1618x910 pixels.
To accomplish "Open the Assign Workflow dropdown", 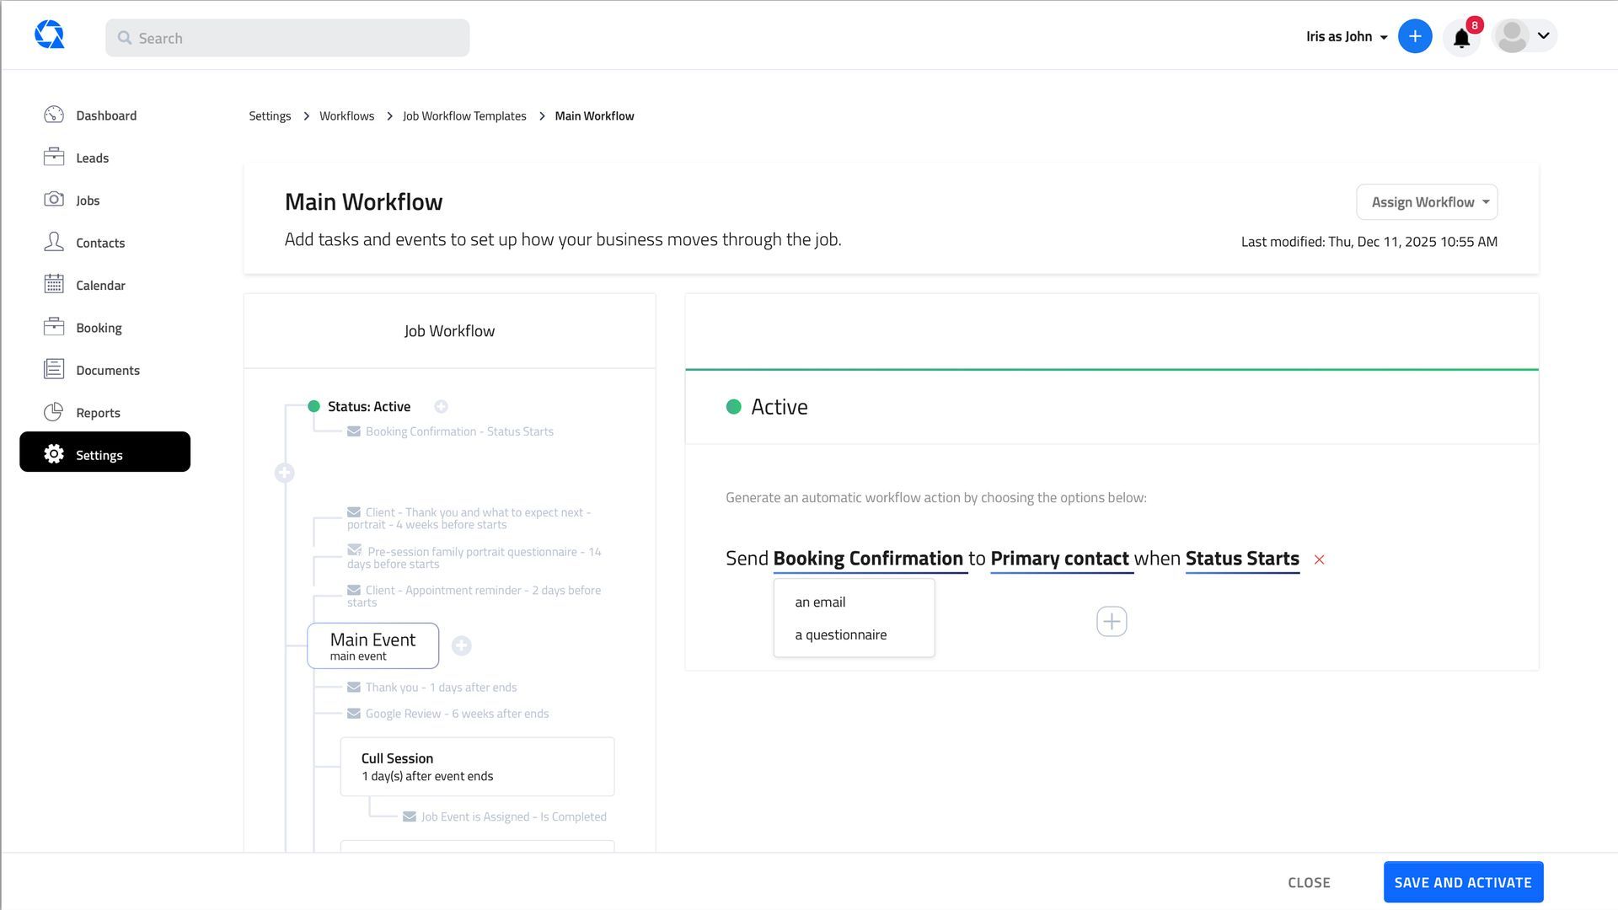I will (1426, 201).
